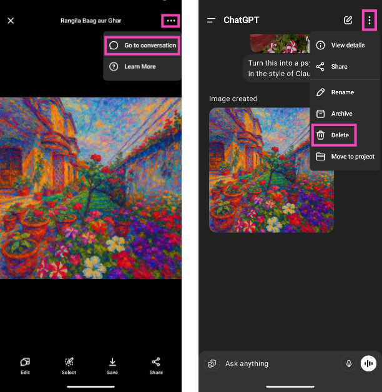Open ChatGPT sidebar hamburger menu
382x392 pixels.
211,20
